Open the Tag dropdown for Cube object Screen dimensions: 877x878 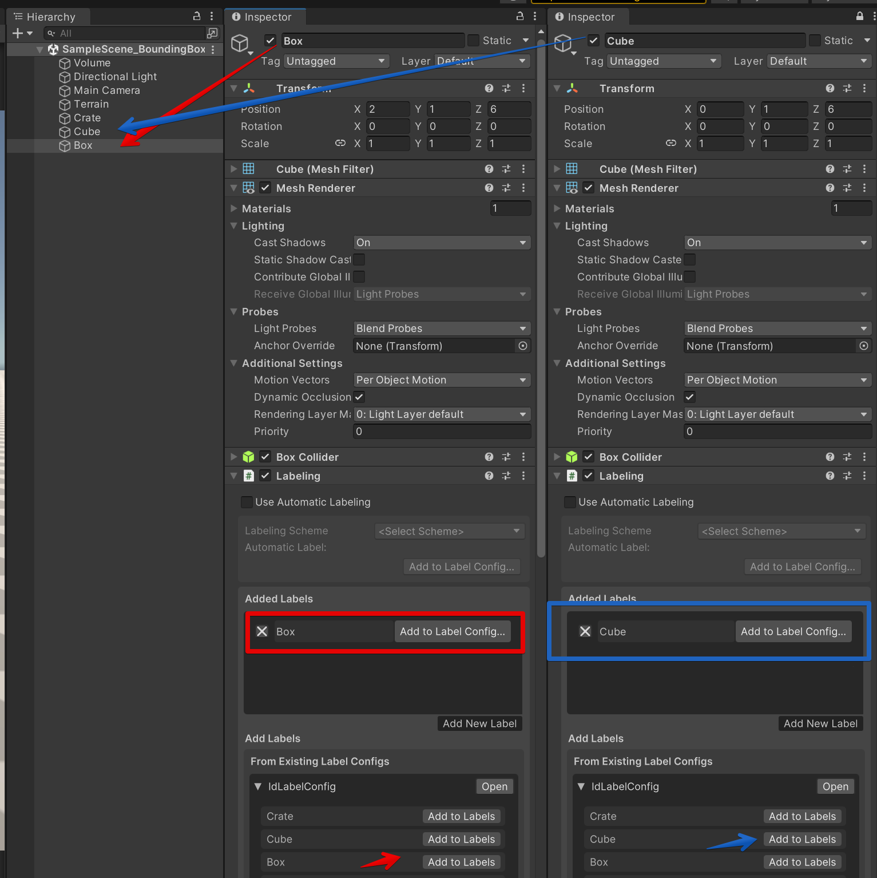662,61
